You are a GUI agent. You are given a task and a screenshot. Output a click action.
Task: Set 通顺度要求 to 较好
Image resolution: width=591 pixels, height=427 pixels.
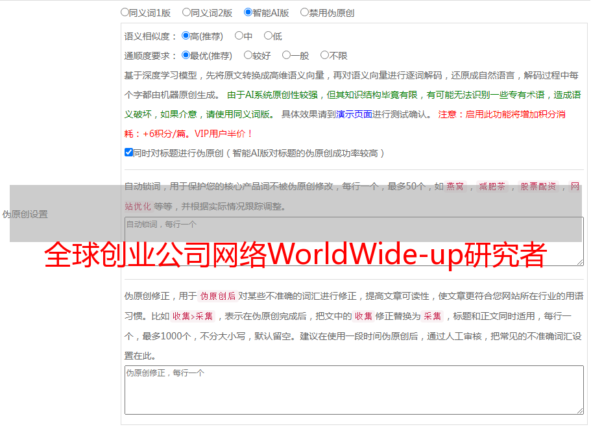click(248, 55)
